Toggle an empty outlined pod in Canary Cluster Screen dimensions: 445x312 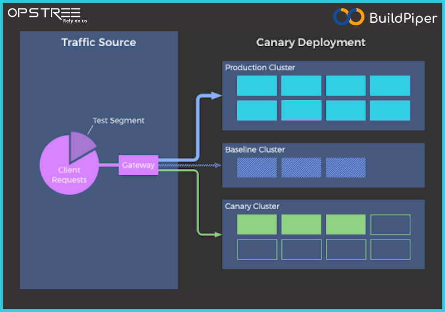pyautogui.click(x=390, y=224)
